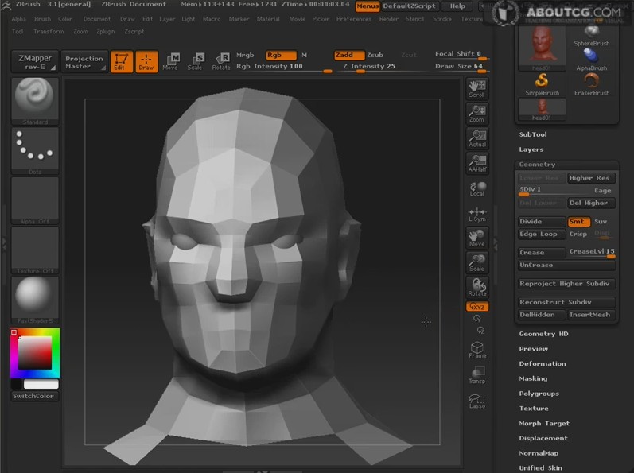Viewport: 634px width, 473px height.
Task: Select the AlphaBrush tool
Action: coord(592,60)
